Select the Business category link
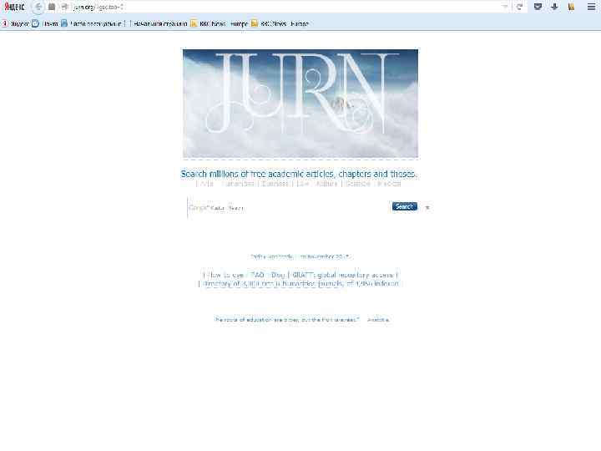The width and height of the screenshot is (601, 451). click(x=275, y=184)
